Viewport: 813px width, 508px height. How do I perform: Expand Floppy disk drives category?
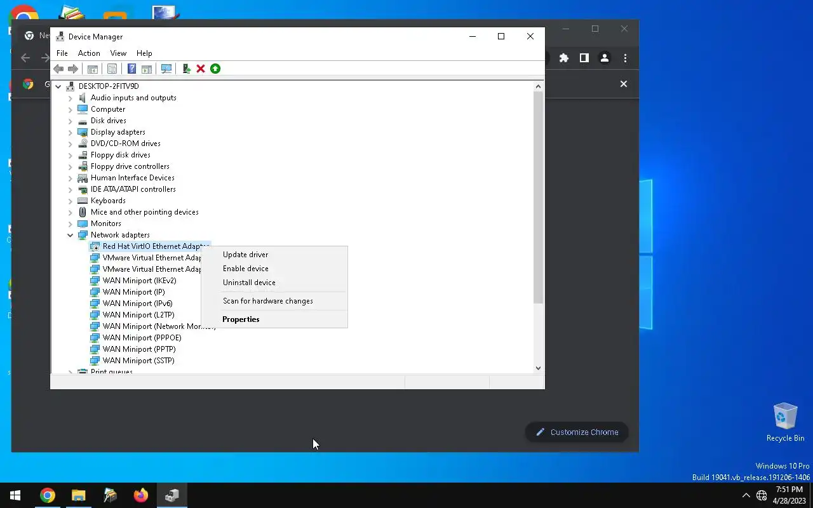point(71,155)
